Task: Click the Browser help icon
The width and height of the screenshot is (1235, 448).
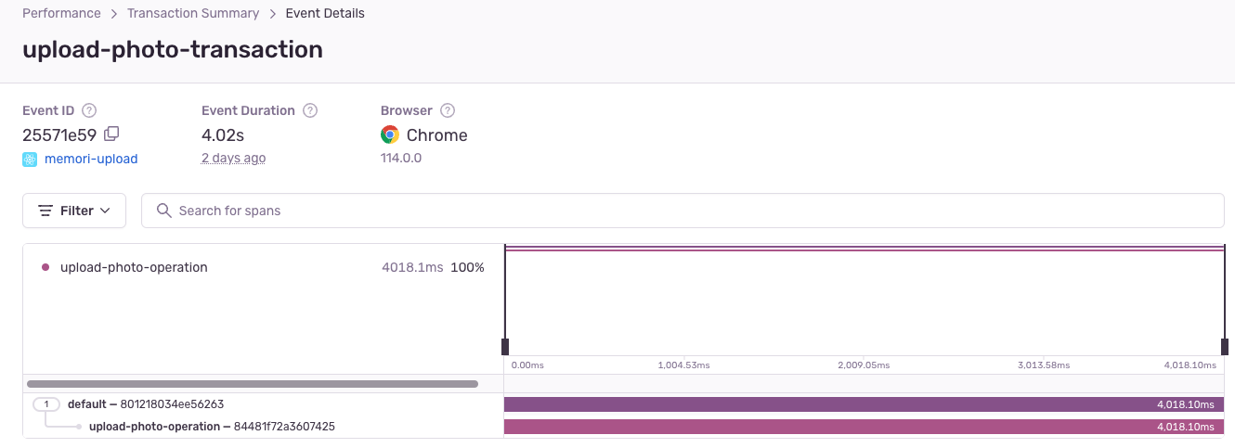Action: click(448, 110)
